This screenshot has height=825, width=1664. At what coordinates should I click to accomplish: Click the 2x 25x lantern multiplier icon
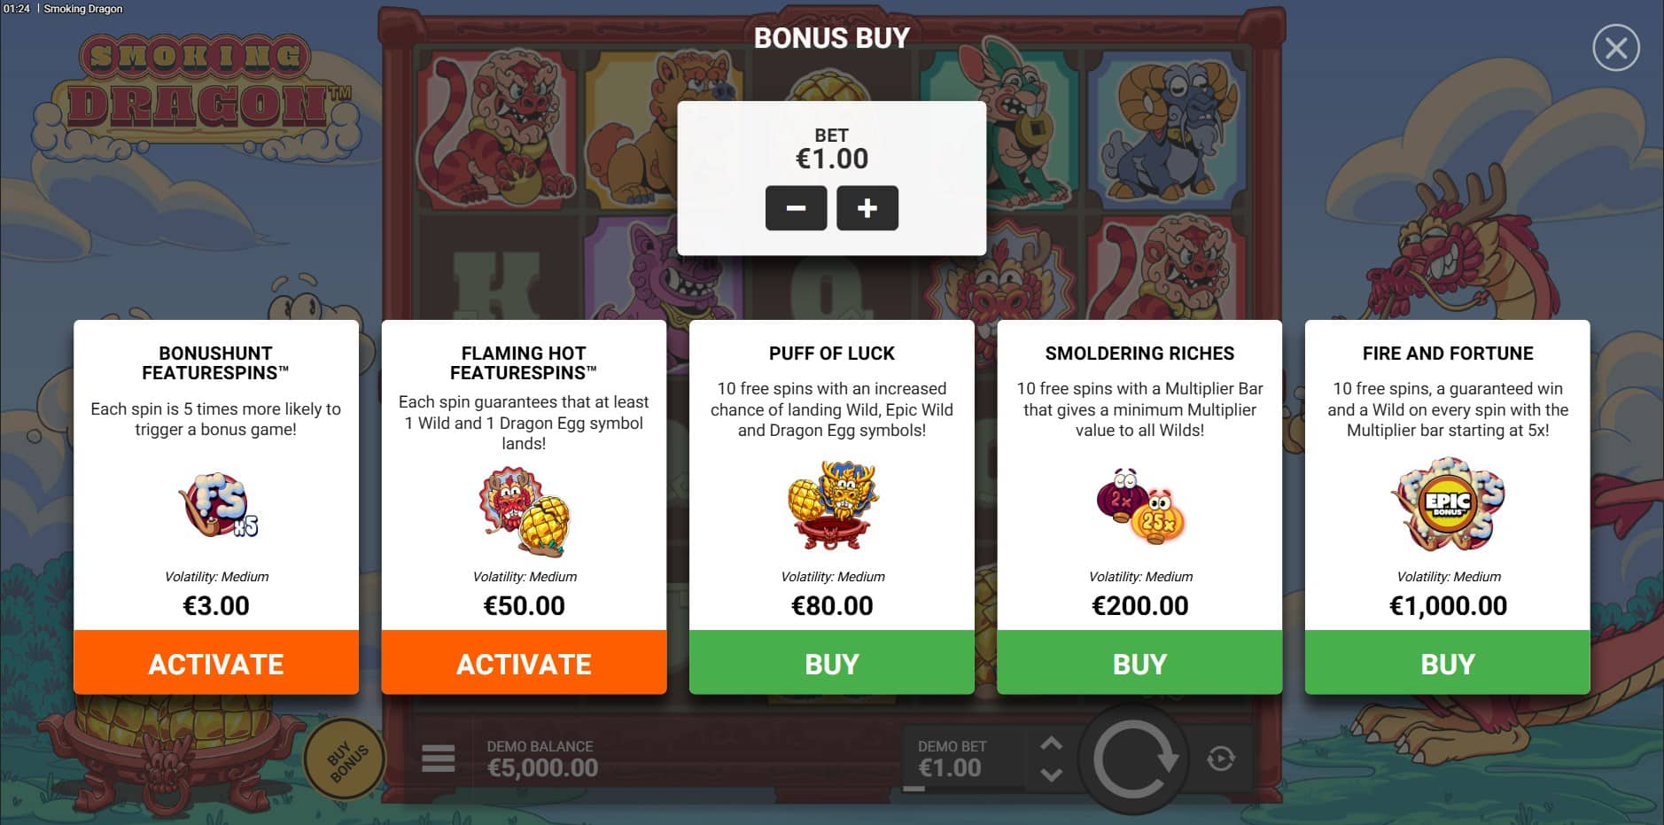coord(1140,505)
